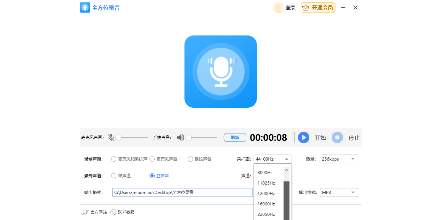Click the crown membership icon
This screenshot has height=220, width=441.
[305, 8]
